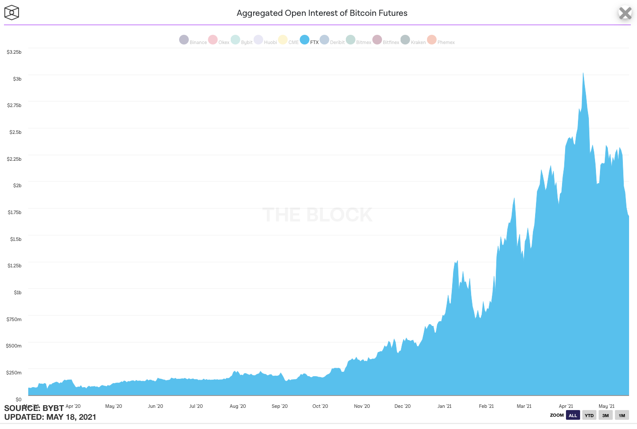
Task: Choose the 1M zoom option
Action: coord(622,415)
